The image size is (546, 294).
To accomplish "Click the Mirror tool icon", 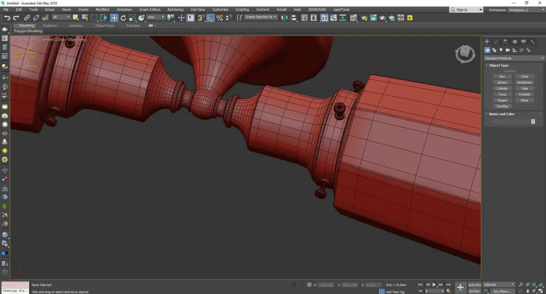I will pos(284,18).
